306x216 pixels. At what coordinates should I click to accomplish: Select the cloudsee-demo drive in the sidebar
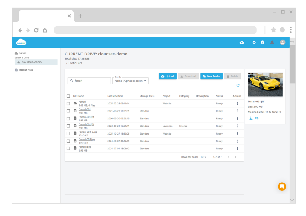pyautogui.click(x=36, y=62)
